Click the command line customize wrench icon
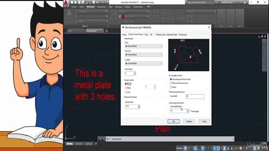 tap(104, 139)
